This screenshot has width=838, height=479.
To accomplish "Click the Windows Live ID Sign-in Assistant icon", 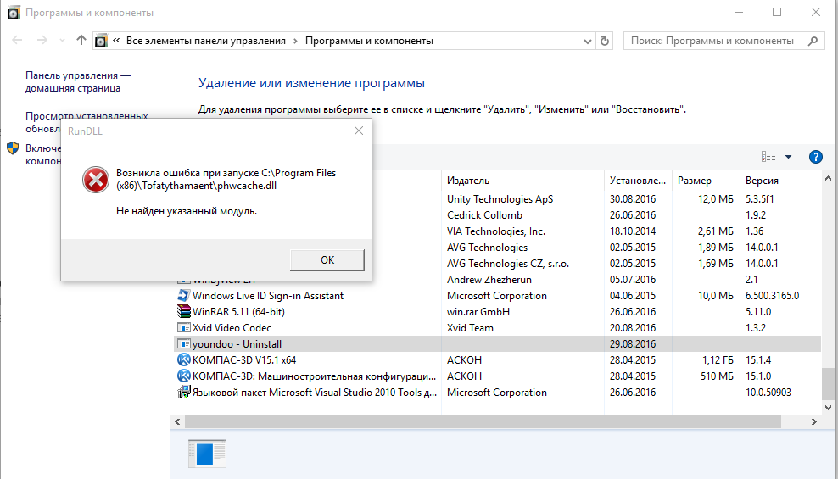I will 183,295.
